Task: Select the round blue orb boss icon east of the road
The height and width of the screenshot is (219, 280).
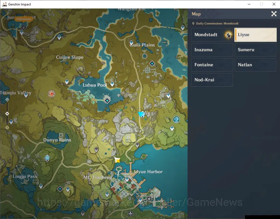Action: (x=176, y=119)
